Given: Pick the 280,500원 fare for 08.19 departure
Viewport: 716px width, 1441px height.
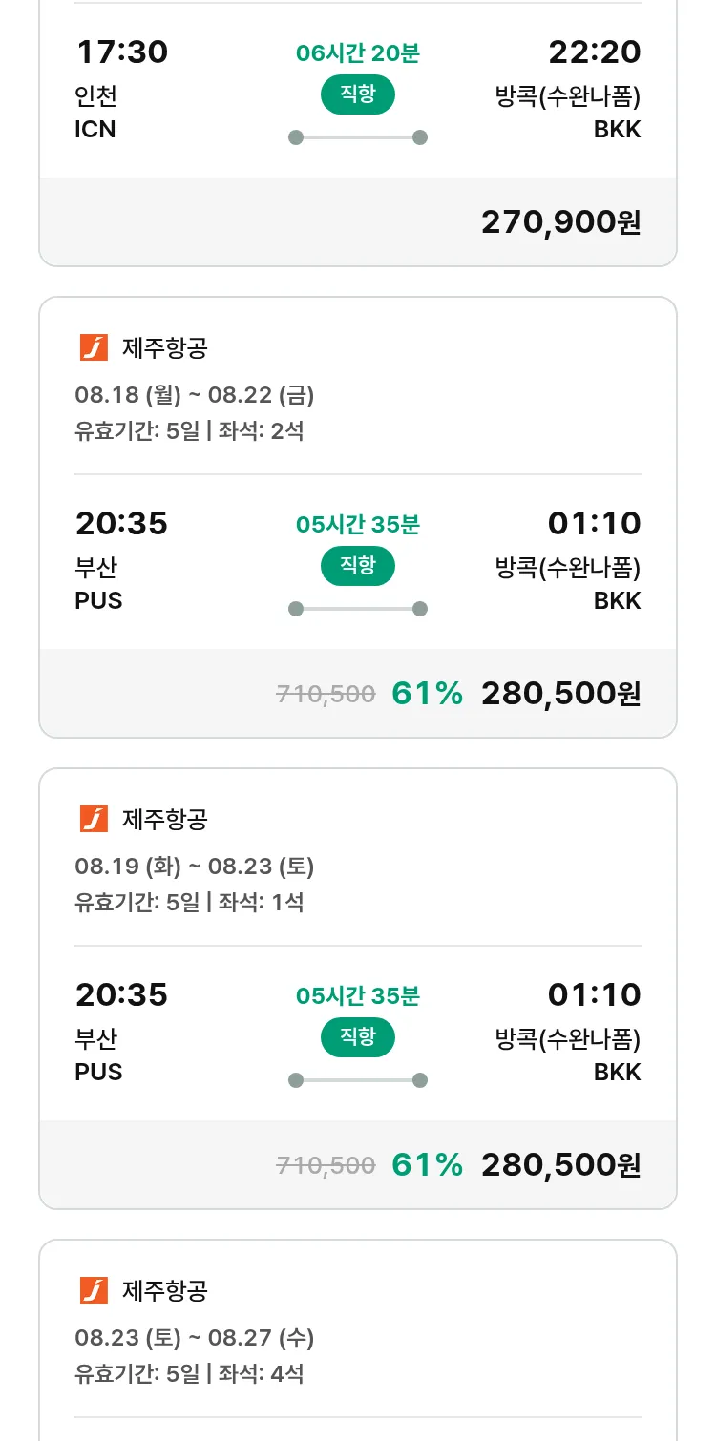Looking at the screenshot, I should pos(560,1165).
